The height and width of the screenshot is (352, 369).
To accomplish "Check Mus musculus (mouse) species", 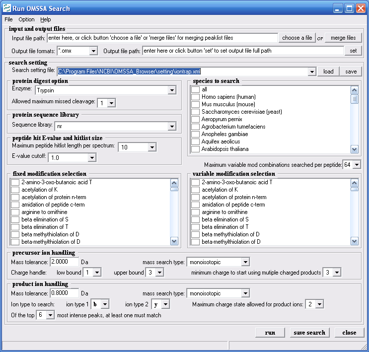I will click(195, 104).
